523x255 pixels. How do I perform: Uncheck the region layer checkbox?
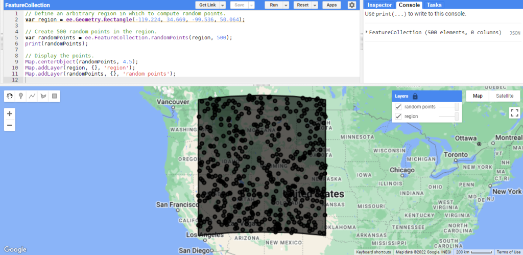398,117
